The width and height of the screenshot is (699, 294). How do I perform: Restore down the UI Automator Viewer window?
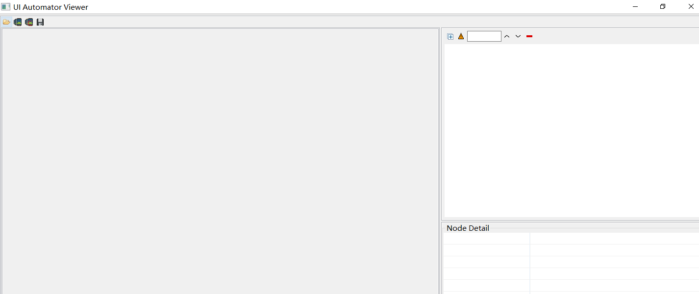663,7
